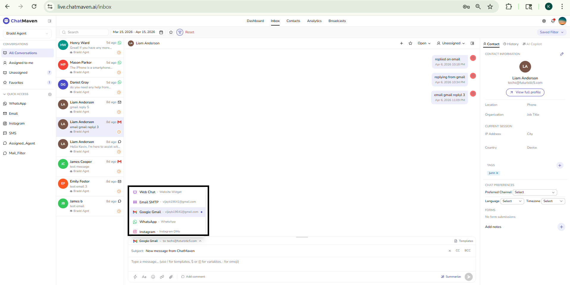The image size is (570, 285).
Task: Click the notifications bell icon
Action: (x=553, y=21)
